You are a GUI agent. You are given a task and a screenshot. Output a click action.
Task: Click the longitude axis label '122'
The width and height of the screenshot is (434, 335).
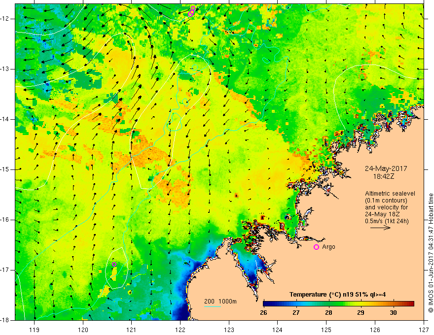pyautogui.click(x=180, y=330)
